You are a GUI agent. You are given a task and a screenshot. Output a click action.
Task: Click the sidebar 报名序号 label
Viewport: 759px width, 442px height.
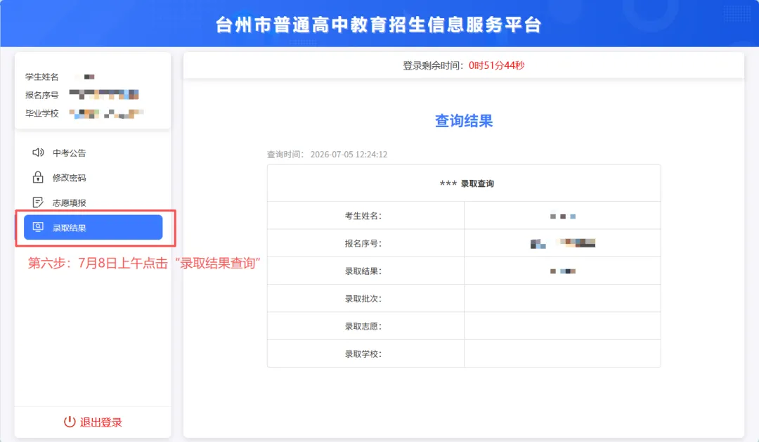point(42,96)
